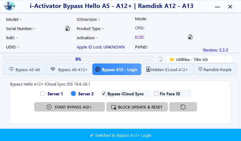The width and height of the screenshot is (241, 141).
Task: Click the Serial Number: - text
Action: 21,29
